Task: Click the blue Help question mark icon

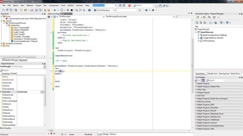Action: point(90,10)
